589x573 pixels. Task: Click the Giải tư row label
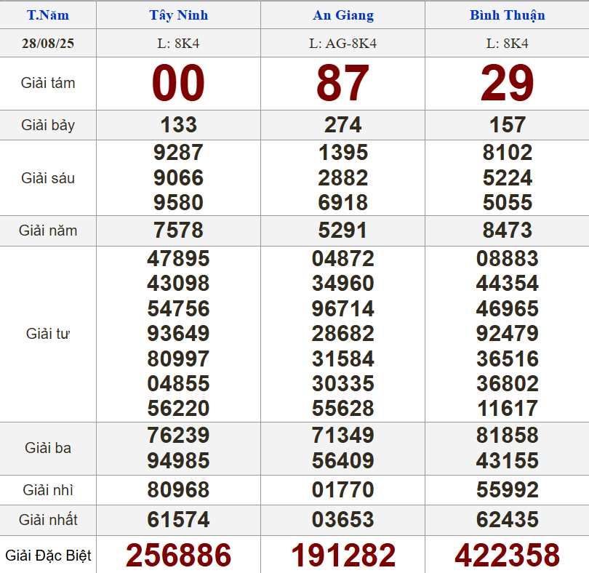coord(48,334)
